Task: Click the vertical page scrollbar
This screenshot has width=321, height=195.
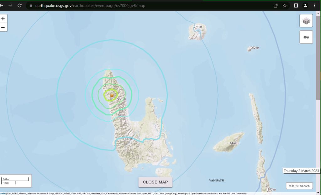Action: 318,63
